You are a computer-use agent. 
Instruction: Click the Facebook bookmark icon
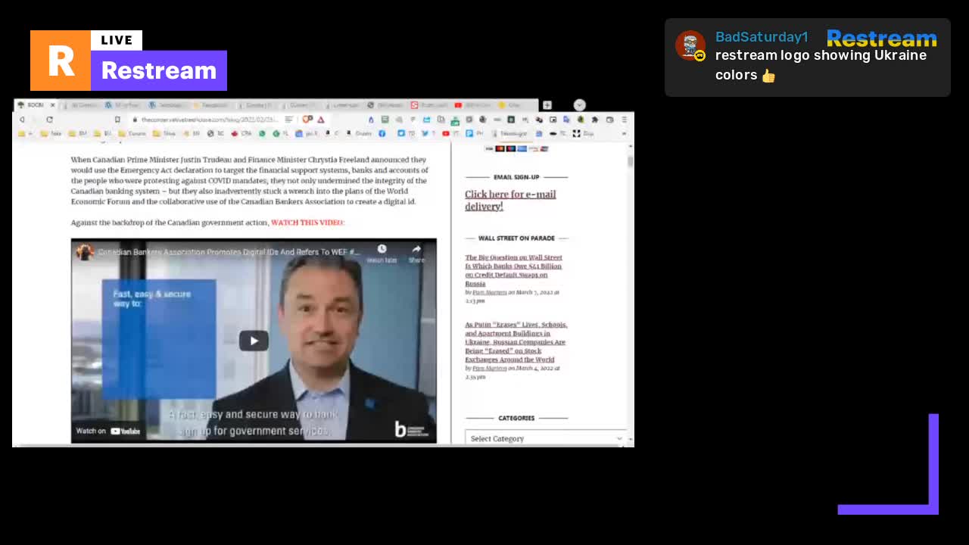click(382, 134)
